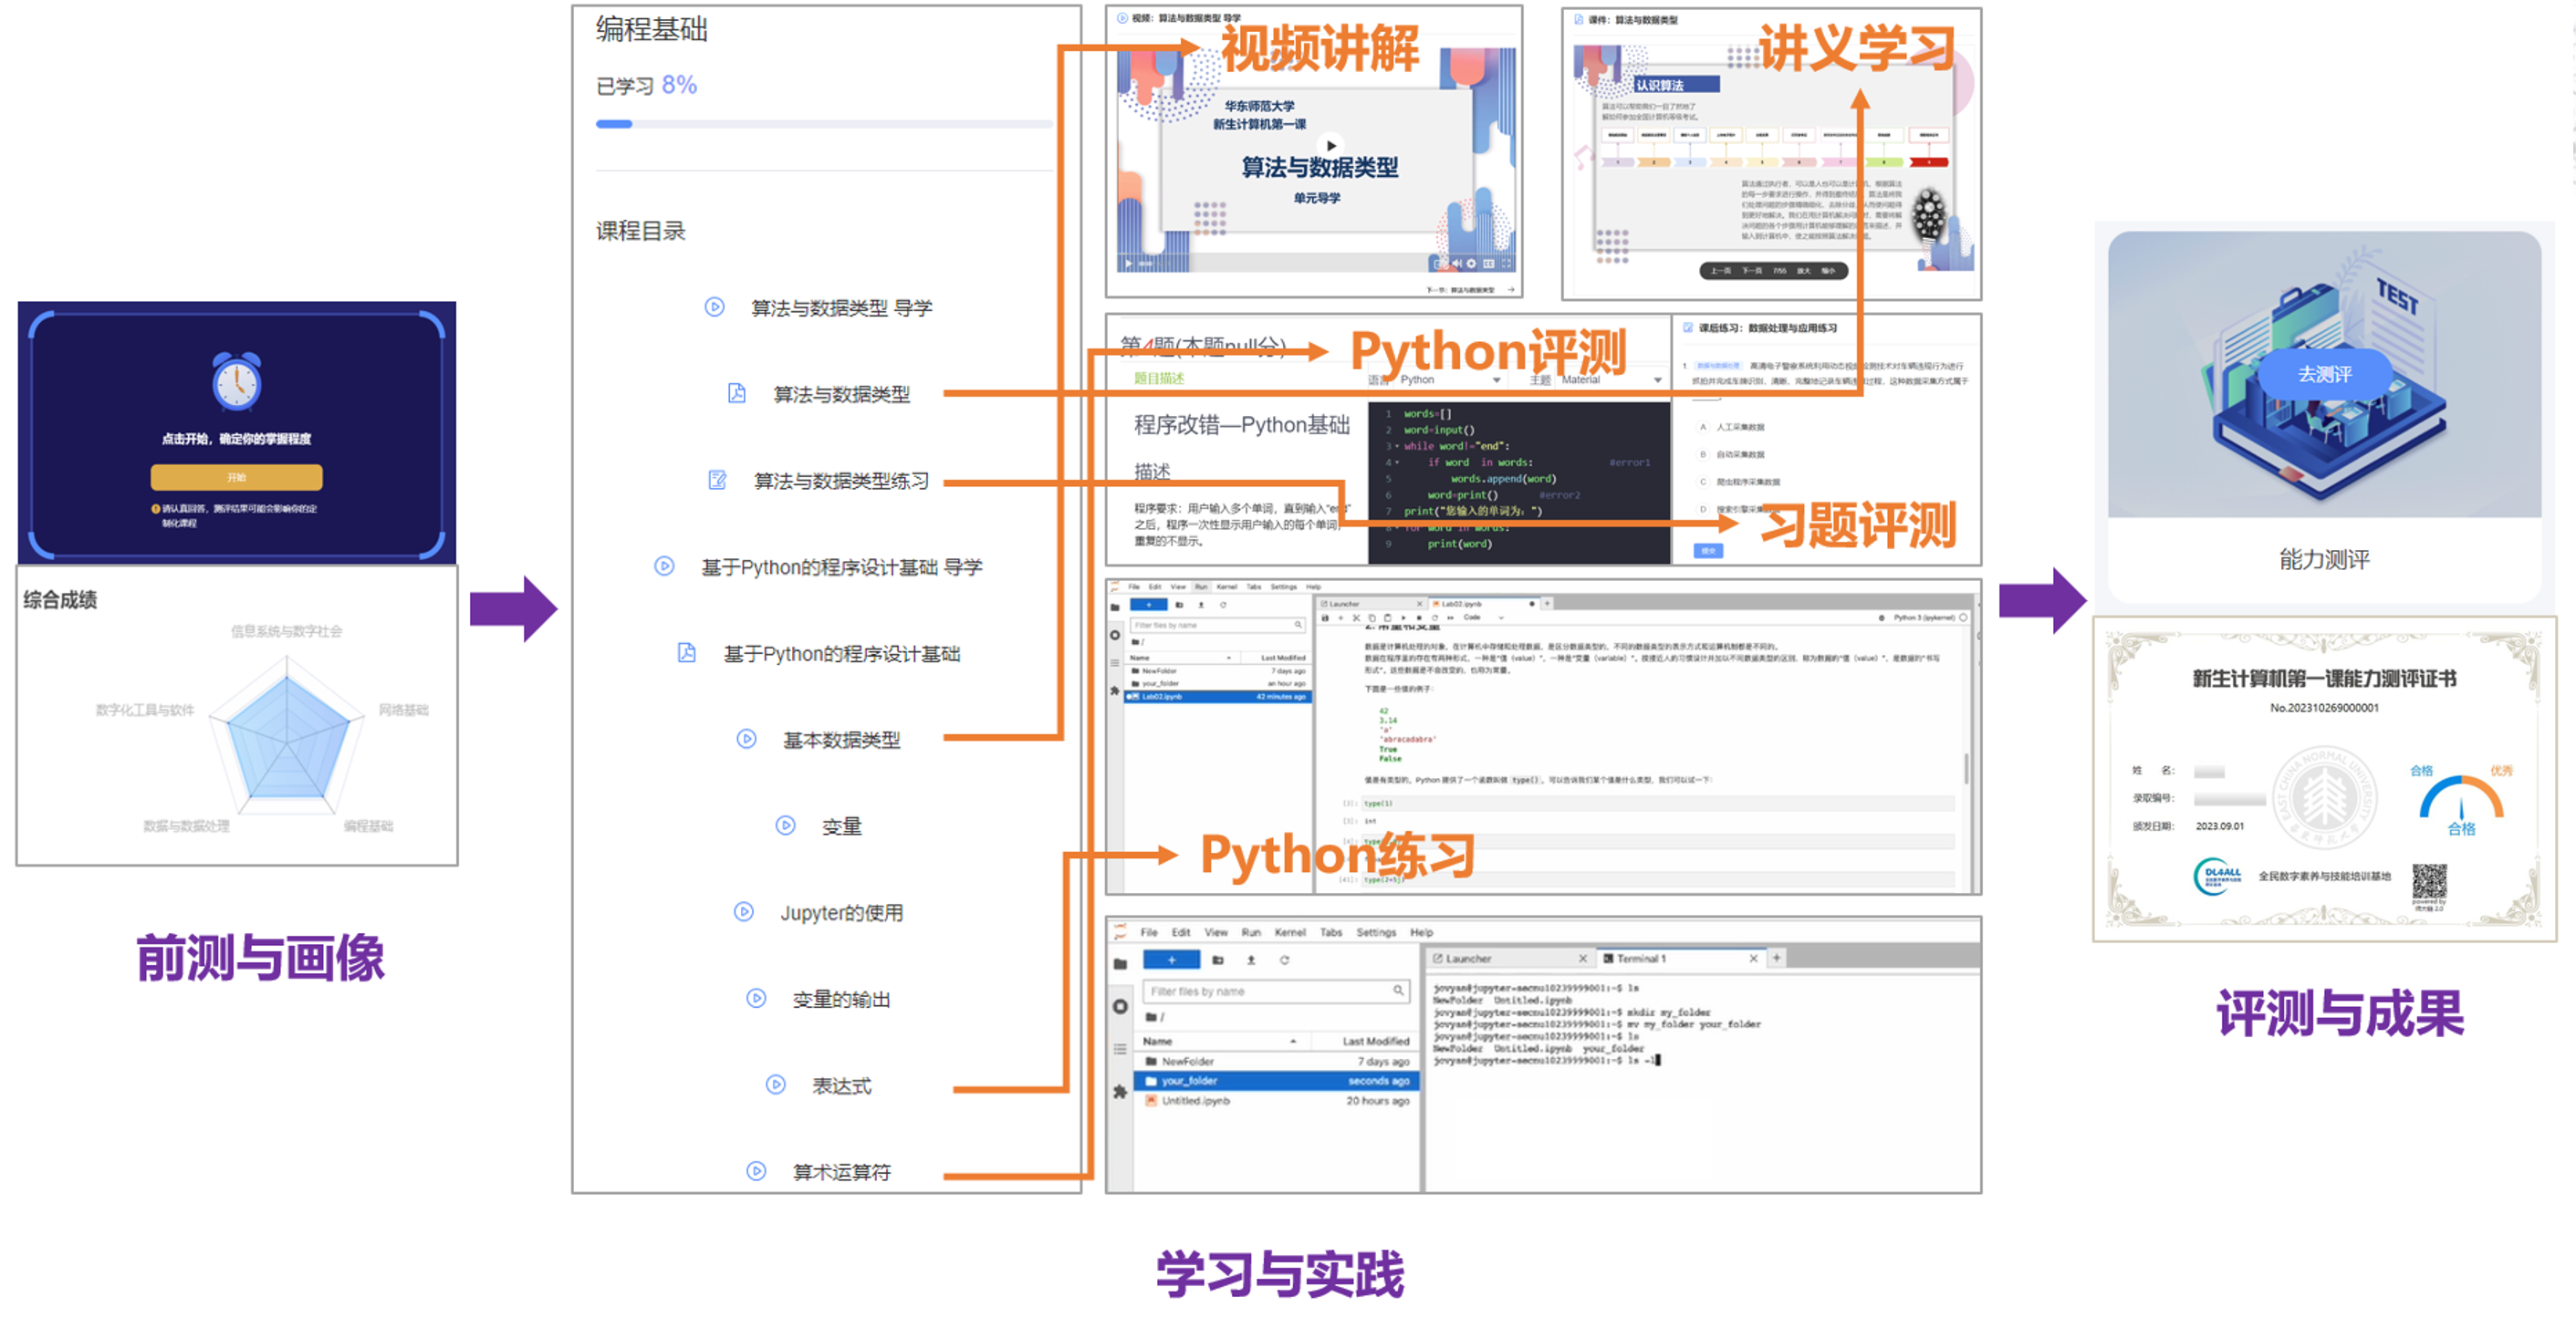Click the orange 开始 start button
Screen dimensions: 2576x1318
coord(236,477)
